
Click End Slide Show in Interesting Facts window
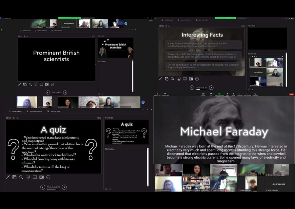(202, 20)
